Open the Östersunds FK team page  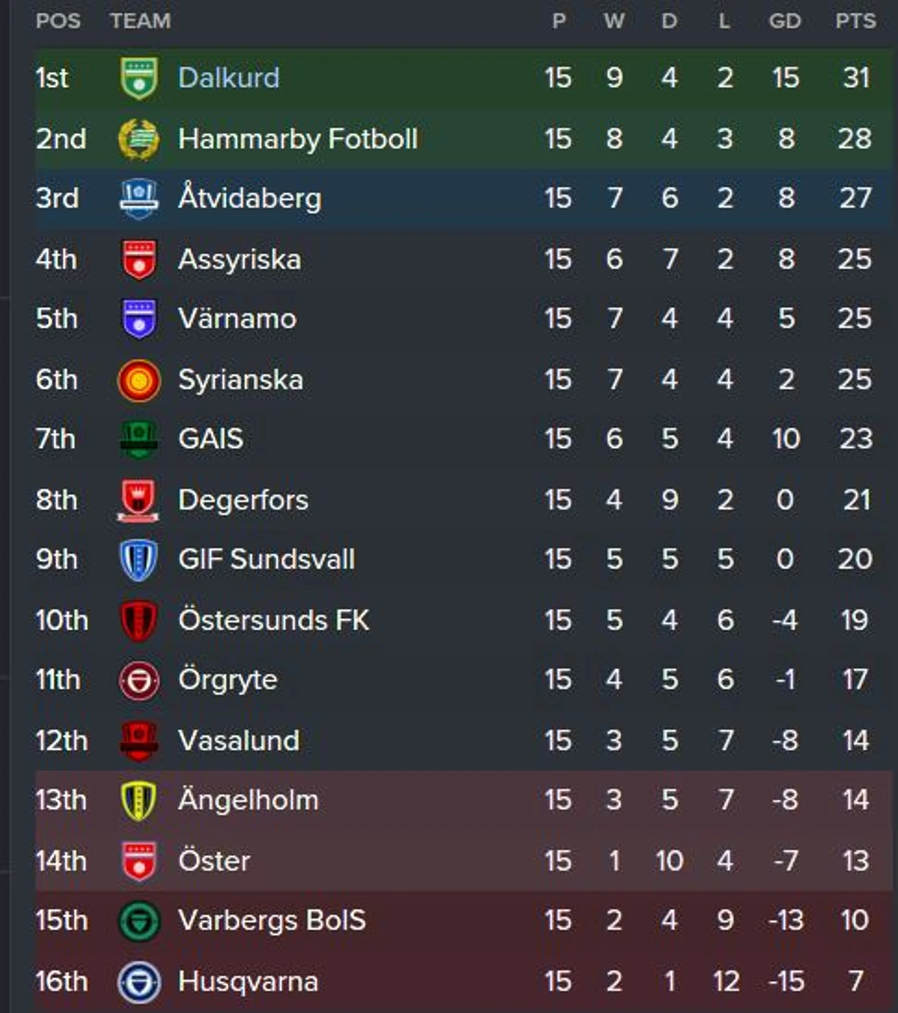tap(274, 619)
